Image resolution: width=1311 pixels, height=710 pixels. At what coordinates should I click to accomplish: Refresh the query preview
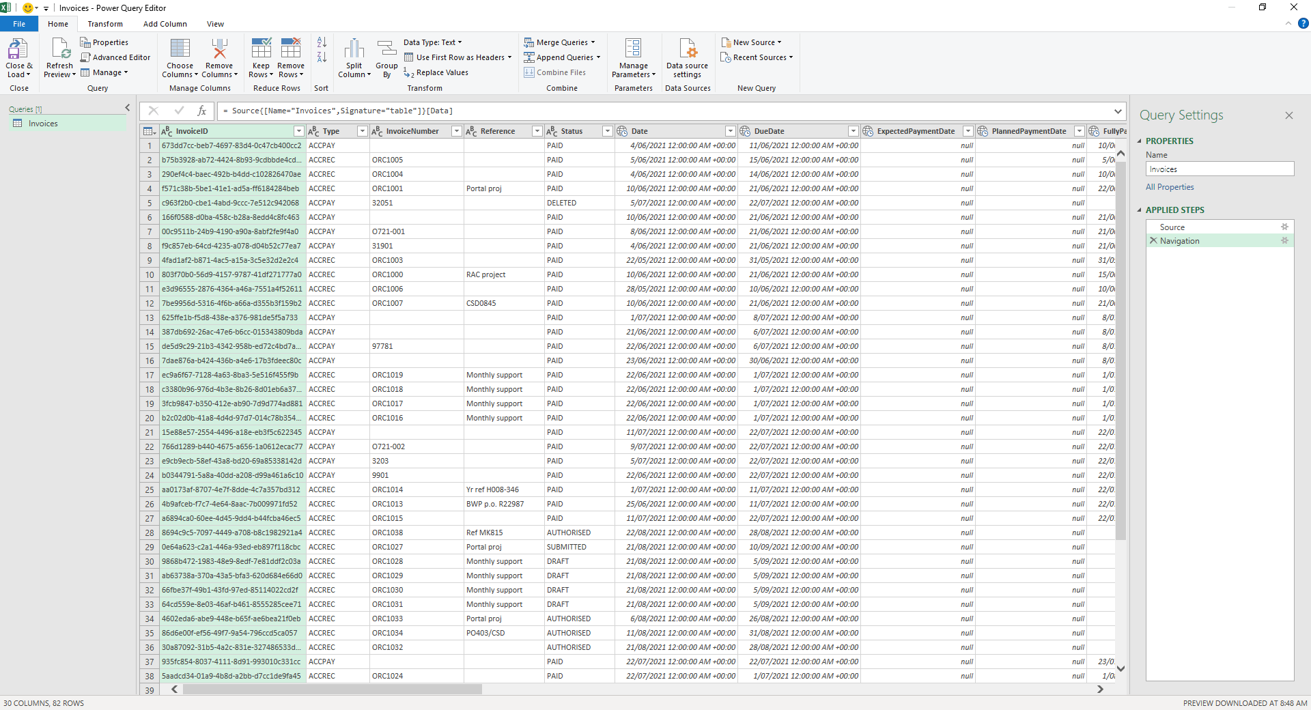59,57
